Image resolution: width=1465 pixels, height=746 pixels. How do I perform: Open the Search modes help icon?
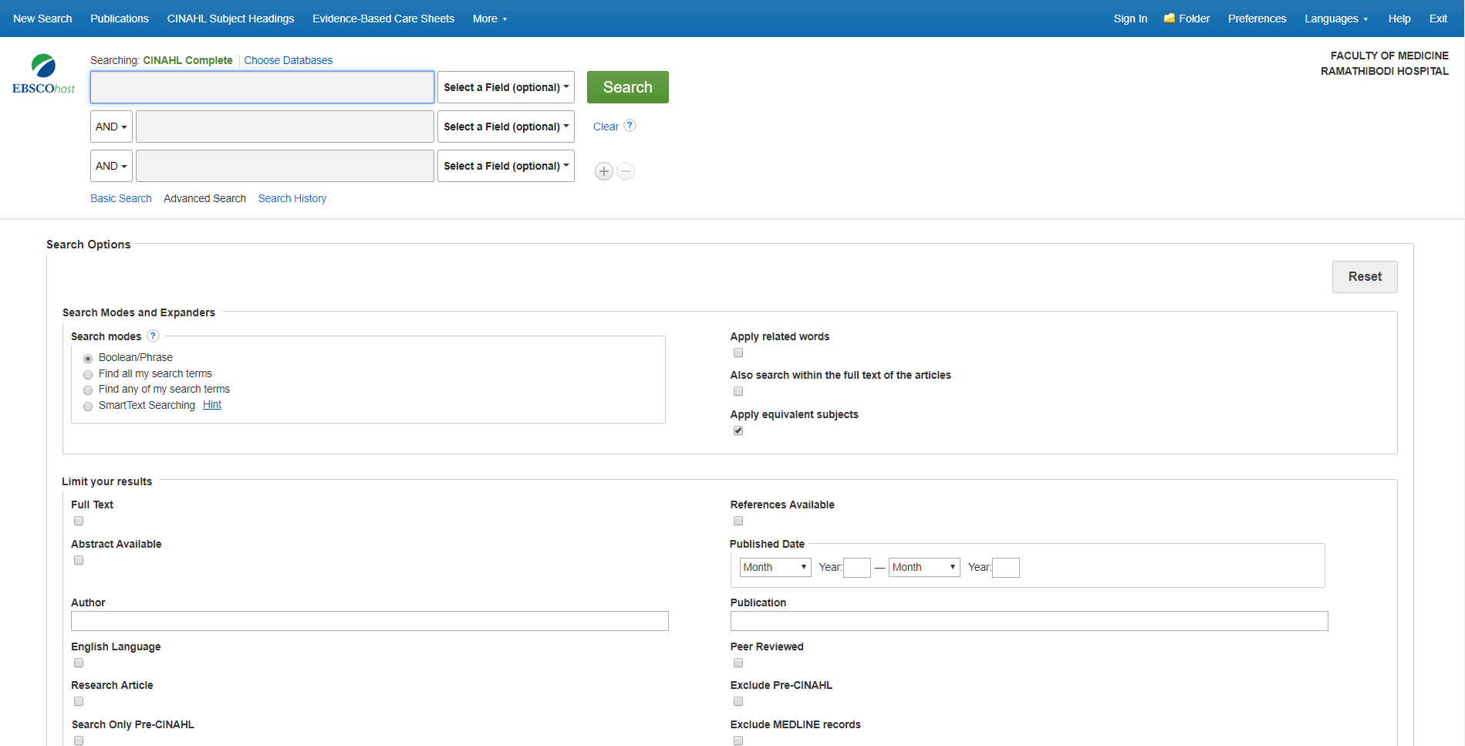point(153,336)
